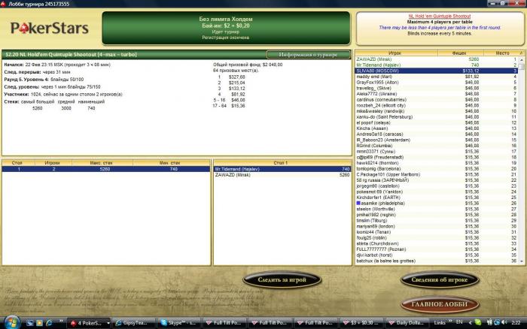Click the tray clock showing 2:22

[x=516, y=323]
